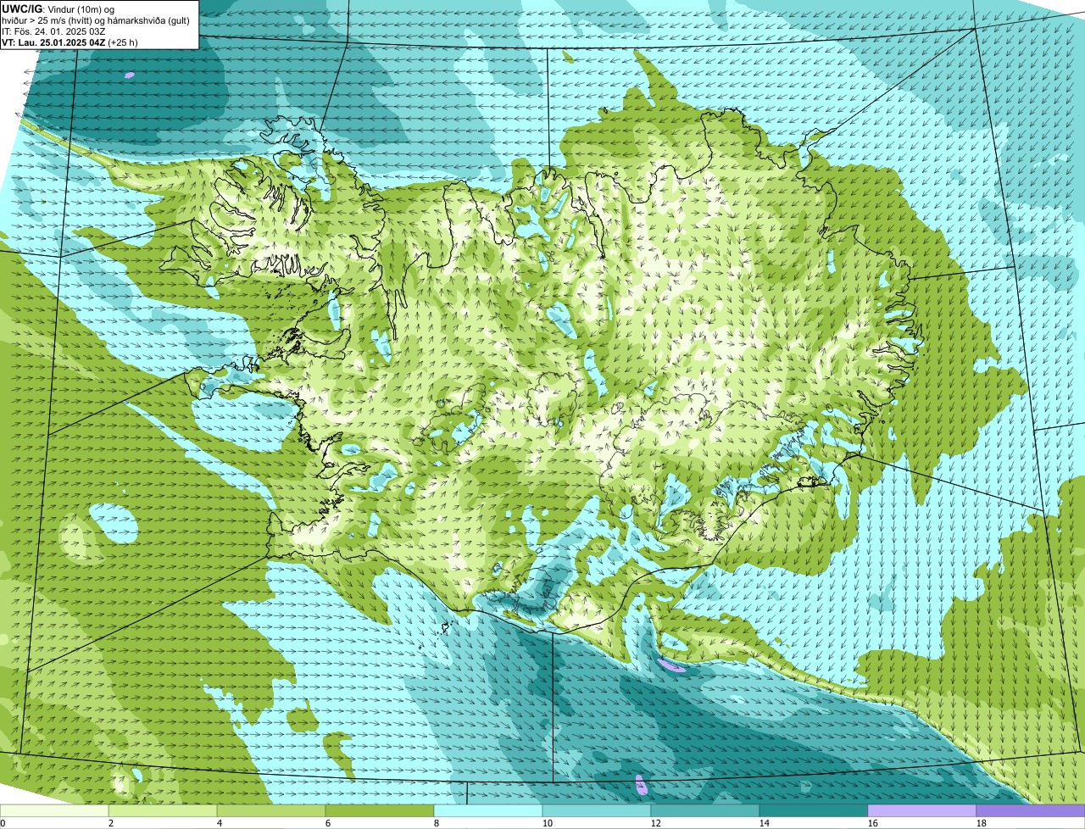Select the 18+ m/s purple legend swatch

tap(1031, 810)
